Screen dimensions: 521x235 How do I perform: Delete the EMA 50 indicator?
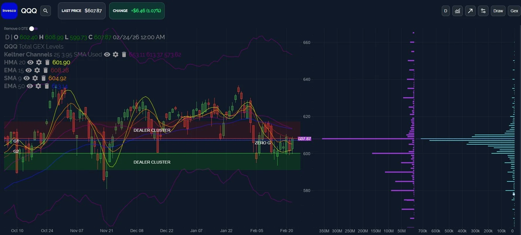(x=47, y=86)
